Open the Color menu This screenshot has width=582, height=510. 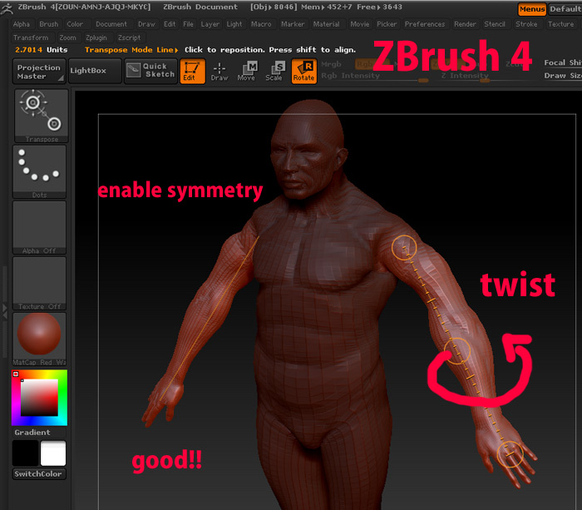click(75, 24)
